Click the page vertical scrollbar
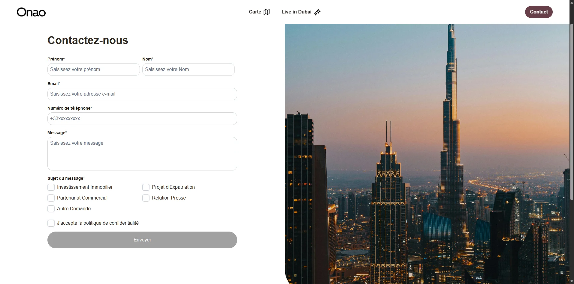574x284 pixels. [x=572, y=111]
